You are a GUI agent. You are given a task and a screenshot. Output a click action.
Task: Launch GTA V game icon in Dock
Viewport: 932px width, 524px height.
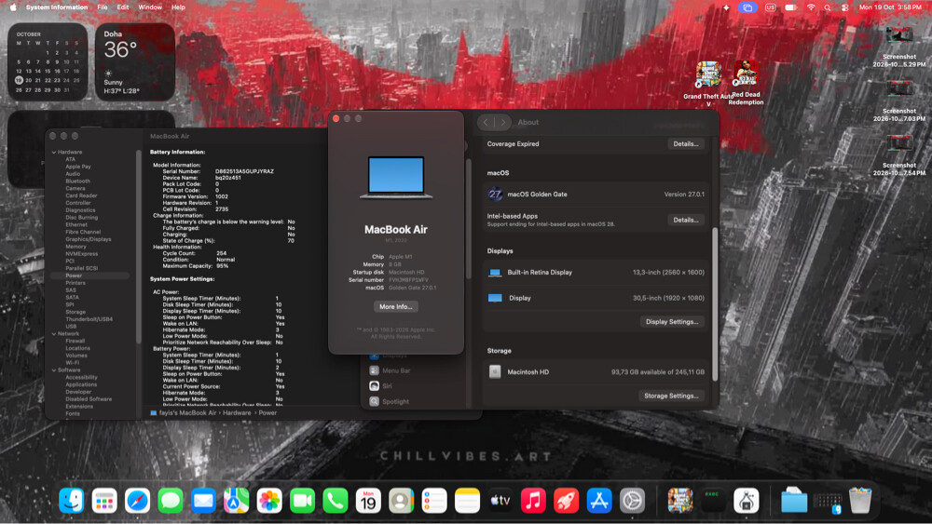680,501
